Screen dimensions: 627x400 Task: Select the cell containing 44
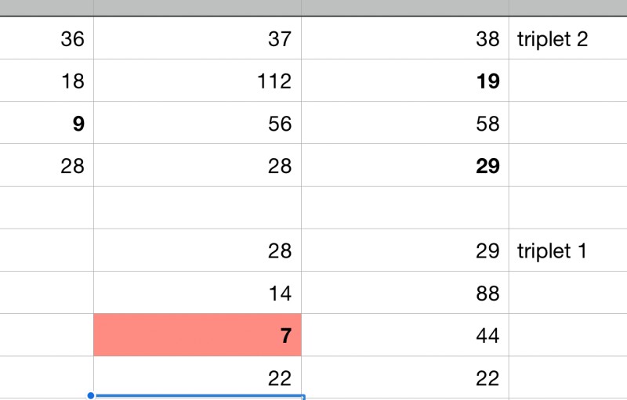405,335
